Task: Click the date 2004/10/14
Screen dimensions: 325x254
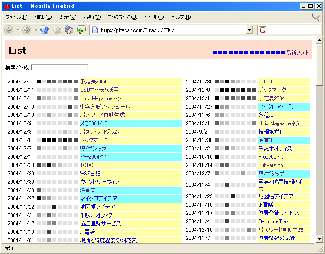Action: 199,165
